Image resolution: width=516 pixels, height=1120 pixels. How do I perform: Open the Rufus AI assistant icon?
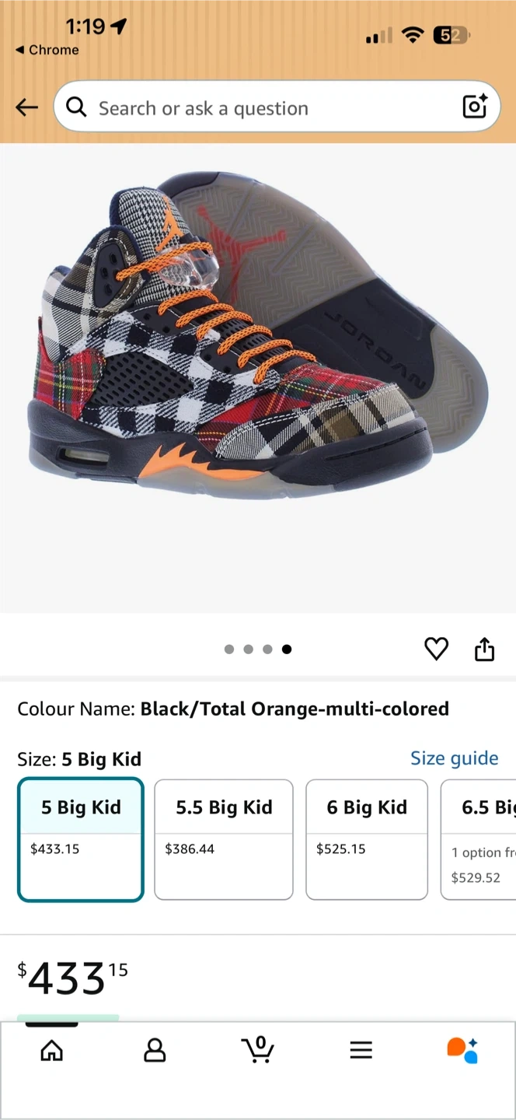(x=462, y=1050)
